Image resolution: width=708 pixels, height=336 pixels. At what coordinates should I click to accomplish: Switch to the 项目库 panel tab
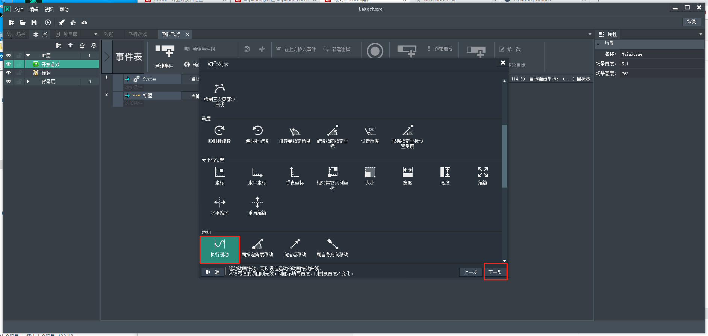pos(66,34)
